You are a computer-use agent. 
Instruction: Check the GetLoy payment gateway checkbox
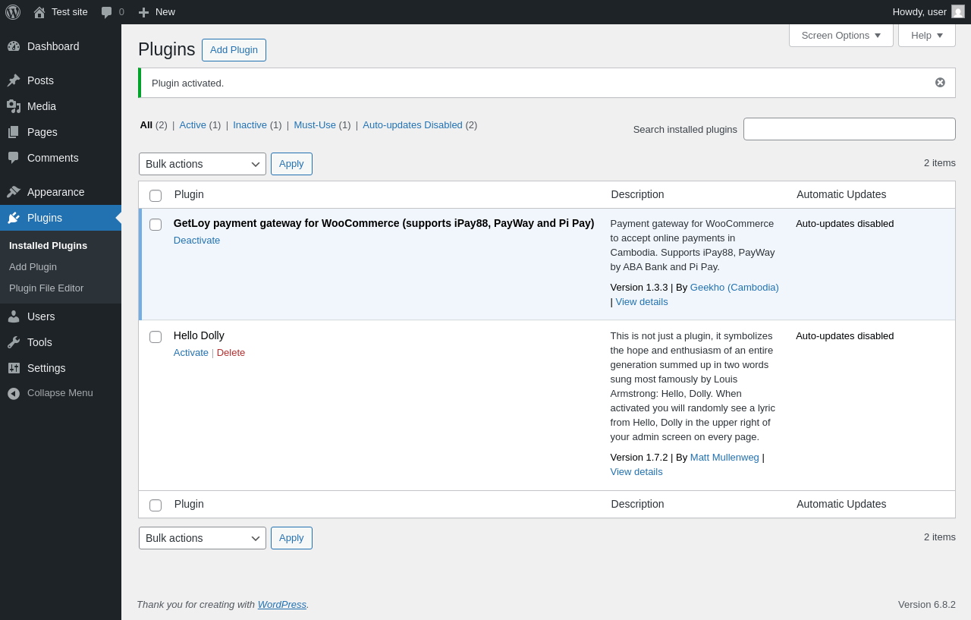pos(156,225)
